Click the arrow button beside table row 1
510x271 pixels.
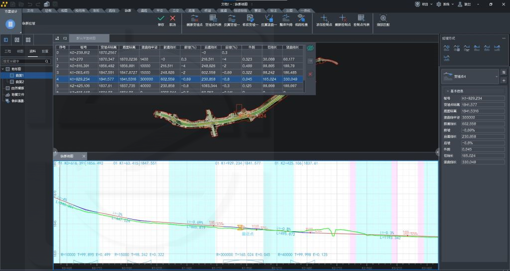[310, 61]
